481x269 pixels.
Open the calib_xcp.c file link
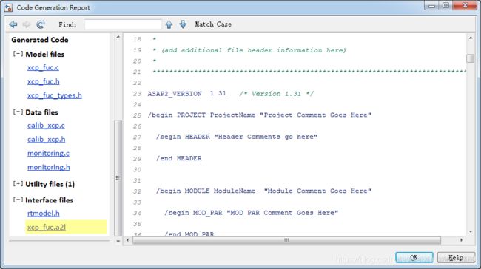pyautogui.click(x=46, y=126)
